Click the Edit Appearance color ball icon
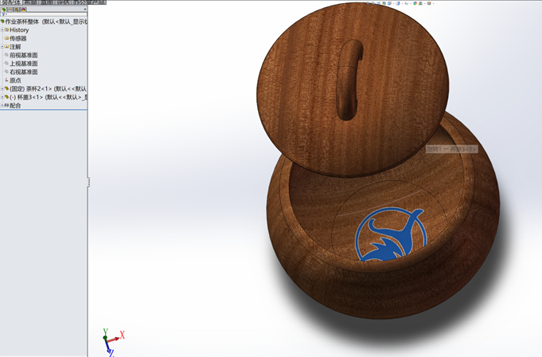The width and height of the screenshot is (542, 357). coord(415,3)
